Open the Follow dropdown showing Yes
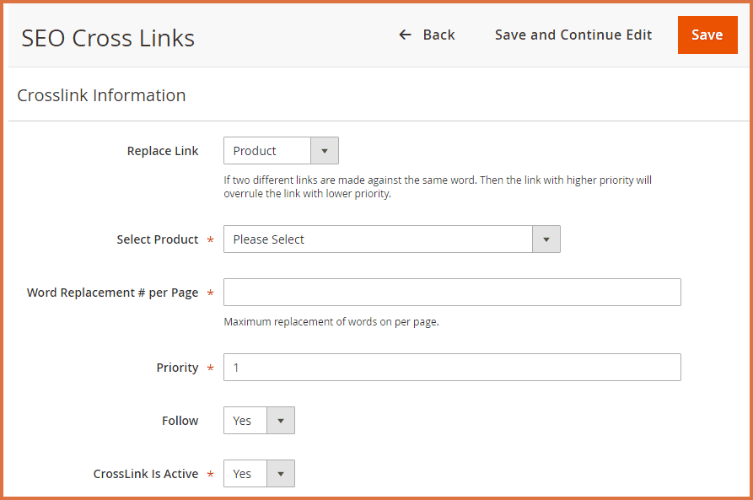This screenshot has height=500, width=753. tap(245, 421)
